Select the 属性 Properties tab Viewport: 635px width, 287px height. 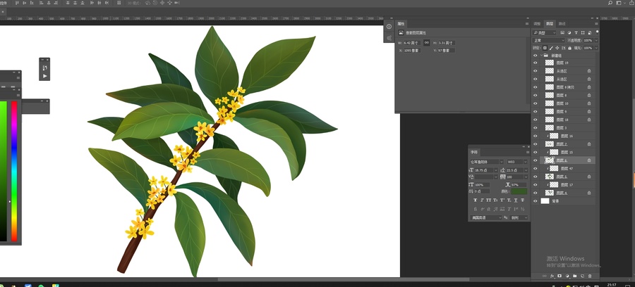[401, 24]
